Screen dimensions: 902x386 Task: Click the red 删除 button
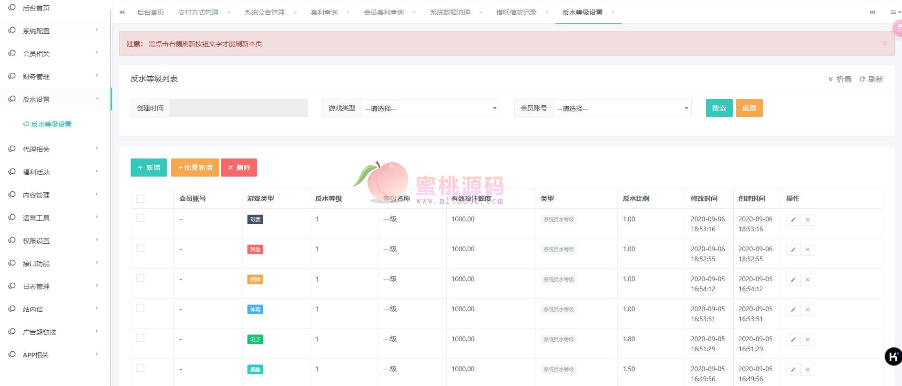click(239, 168)
